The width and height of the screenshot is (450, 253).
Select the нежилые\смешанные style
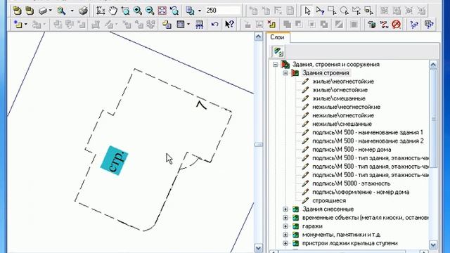coord(342,124)
